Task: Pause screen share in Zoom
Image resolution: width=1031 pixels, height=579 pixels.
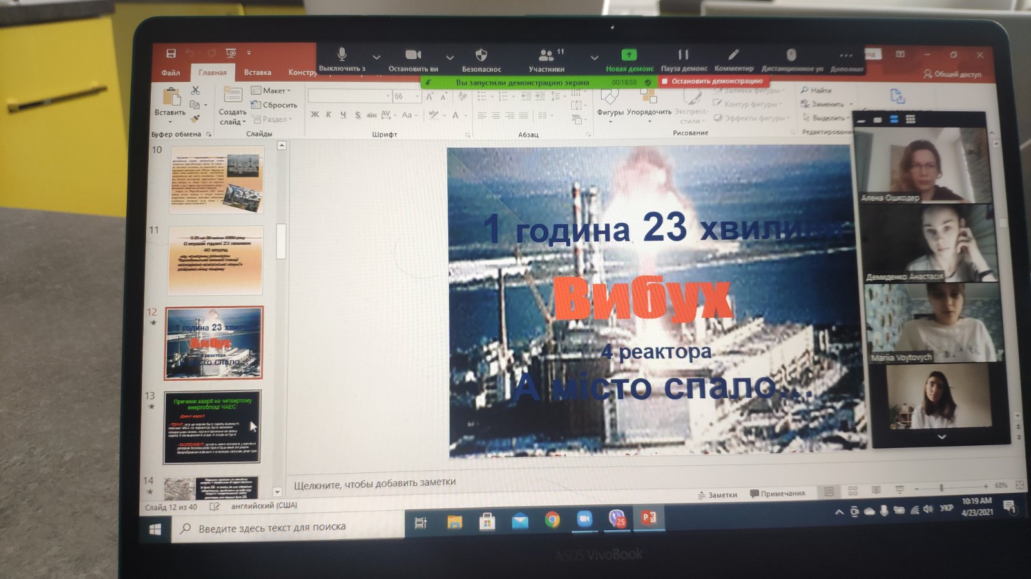Action: pos(684,56)
